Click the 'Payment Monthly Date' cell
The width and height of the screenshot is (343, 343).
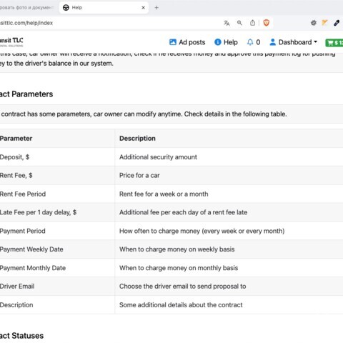[57, 268]
